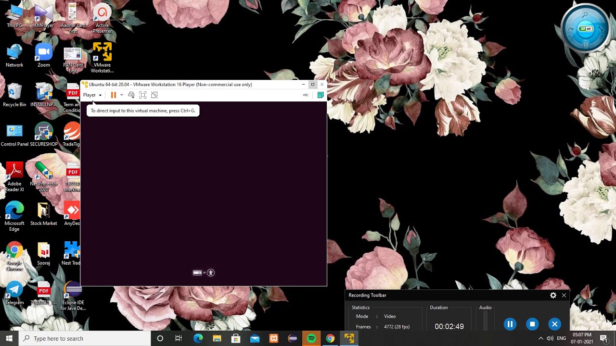The image size is (616, 346).
Task: Select KMPlayer desktop shortcut
Action: [x=44, y=16]
